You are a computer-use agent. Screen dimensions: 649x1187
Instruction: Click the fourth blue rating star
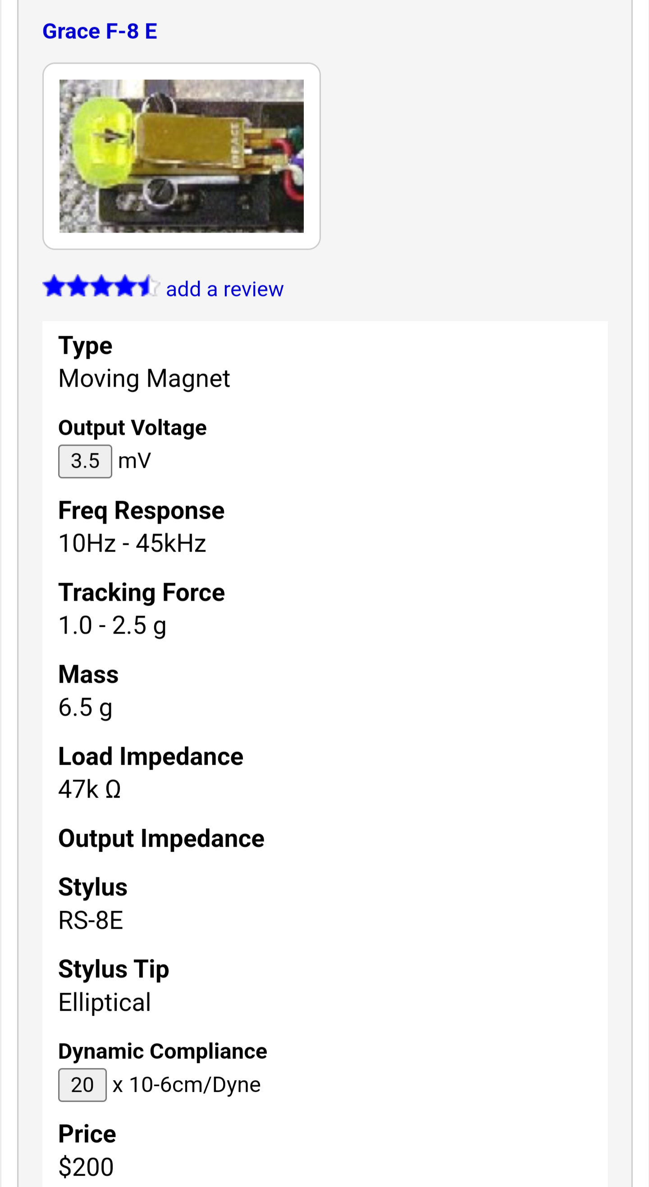point(125,286)
